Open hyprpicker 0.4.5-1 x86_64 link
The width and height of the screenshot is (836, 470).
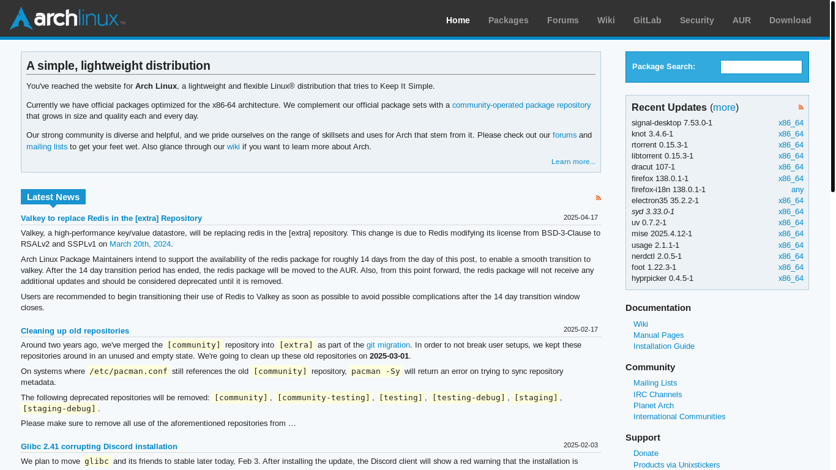point(791,278)
